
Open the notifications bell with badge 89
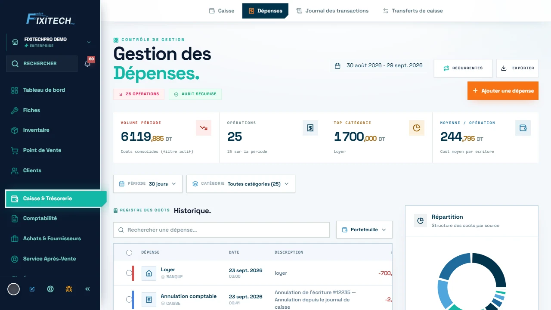88,64
